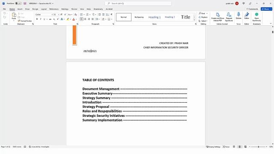Screen dimensions: 274x154
Task: Activate the Format Painter tool
Action: point(25,21)
